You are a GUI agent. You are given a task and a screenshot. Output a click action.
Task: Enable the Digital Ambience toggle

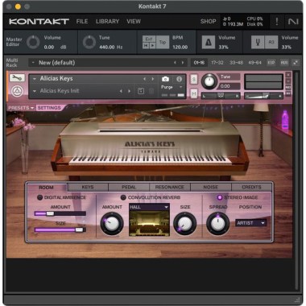click(39, 197)
